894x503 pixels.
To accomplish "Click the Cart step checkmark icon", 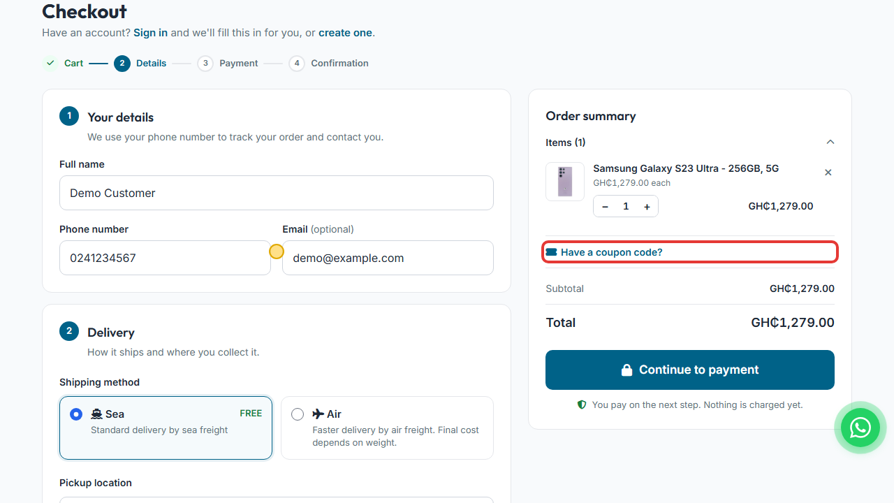I will point(50,63).
